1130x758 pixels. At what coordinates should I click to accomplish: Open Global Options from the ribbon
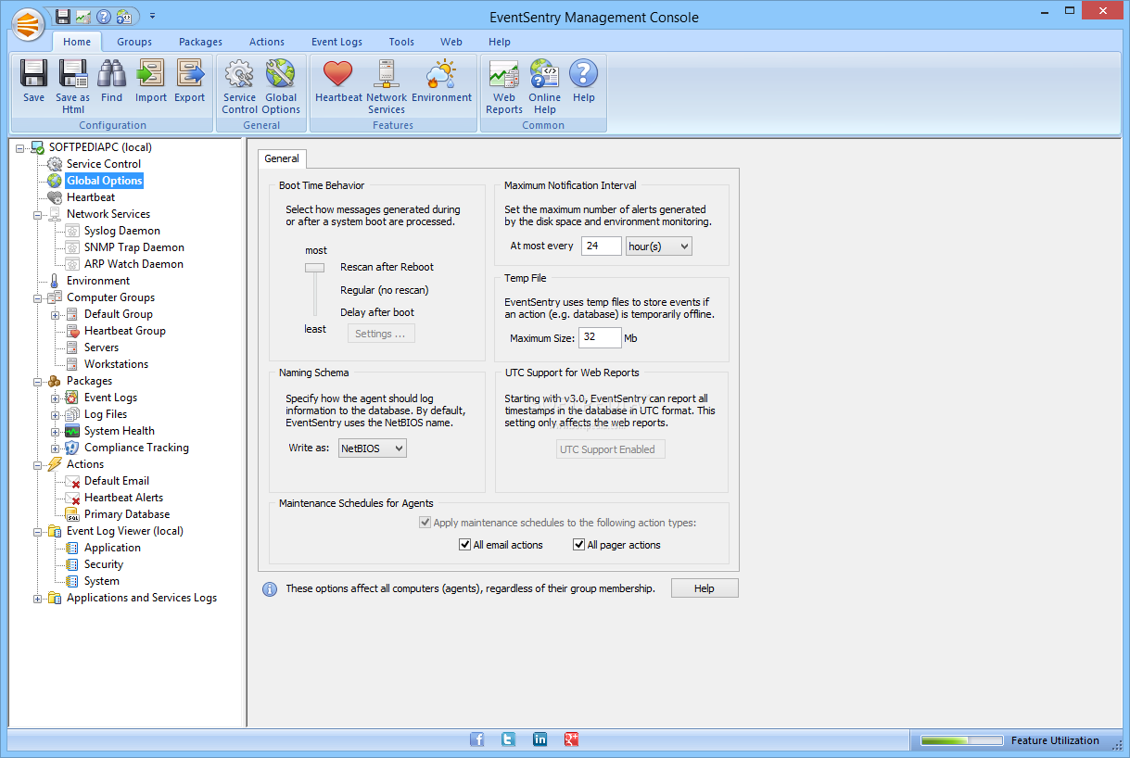point(281,87)
